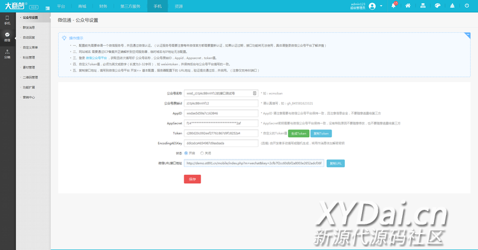Click the icon inside 公众号名称 field

click(254, 93)
